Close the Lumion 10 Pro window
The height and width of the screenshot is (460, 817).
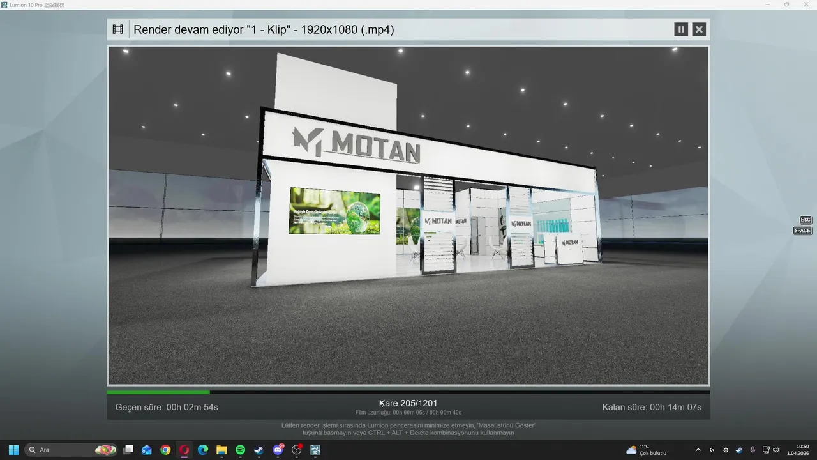point(805,4)
